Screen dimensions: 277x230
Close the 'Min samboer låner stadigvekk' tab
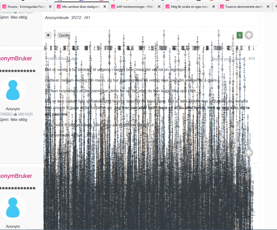pos(105,7)
